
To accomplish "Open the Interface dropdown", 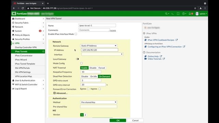I will click(102, 54).
